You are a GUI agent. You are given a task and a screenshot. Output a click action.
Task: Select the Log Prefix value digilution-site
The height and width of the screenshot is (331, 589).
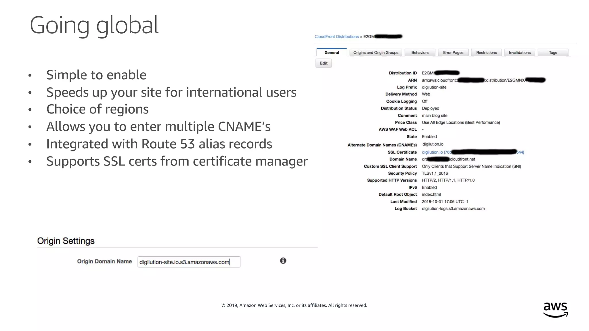[x=434, y=87]
